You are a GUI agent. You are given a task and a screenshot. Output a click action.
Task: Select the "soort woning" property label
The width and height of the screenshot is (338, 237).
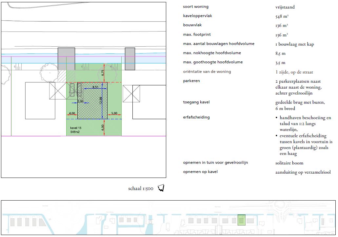(195, 7)
